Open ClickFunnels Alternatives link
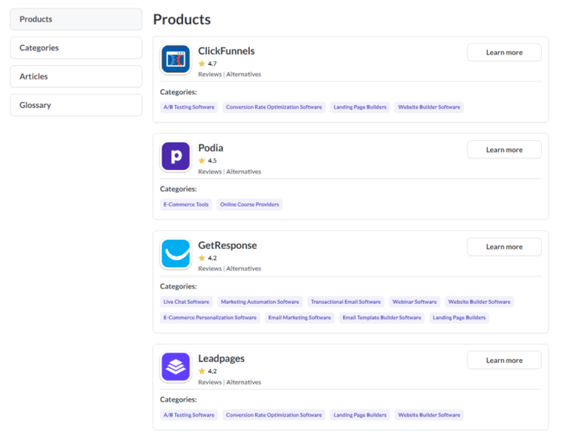Viewport: 565px width, 434px height. (244, 74)
